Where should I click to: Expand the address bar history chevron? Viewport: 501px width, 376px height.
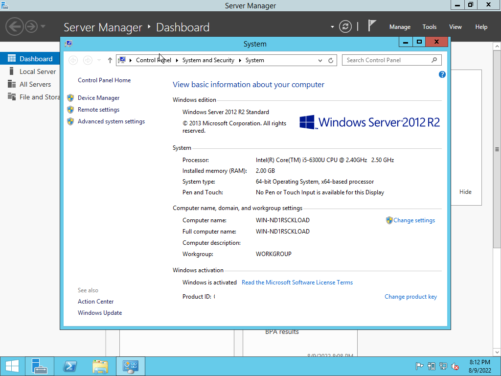(x=319, y=60)
